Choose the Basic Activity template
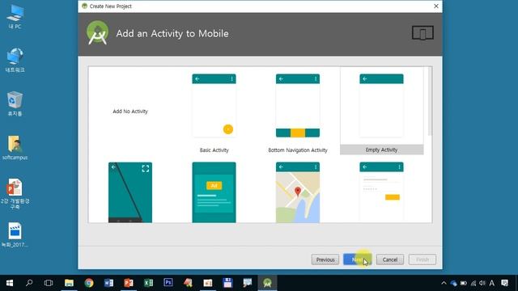The height and width of the screenshot is (291, 518). [214, 114]
